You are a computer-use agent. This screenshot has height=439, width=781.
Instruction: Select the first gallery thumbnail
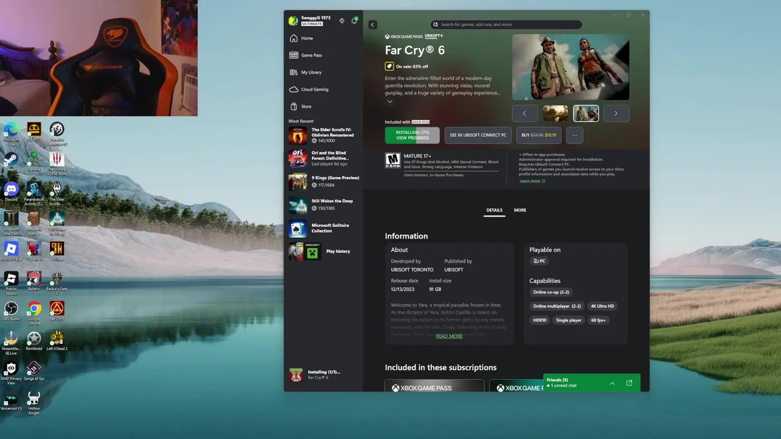pos(555,113)
